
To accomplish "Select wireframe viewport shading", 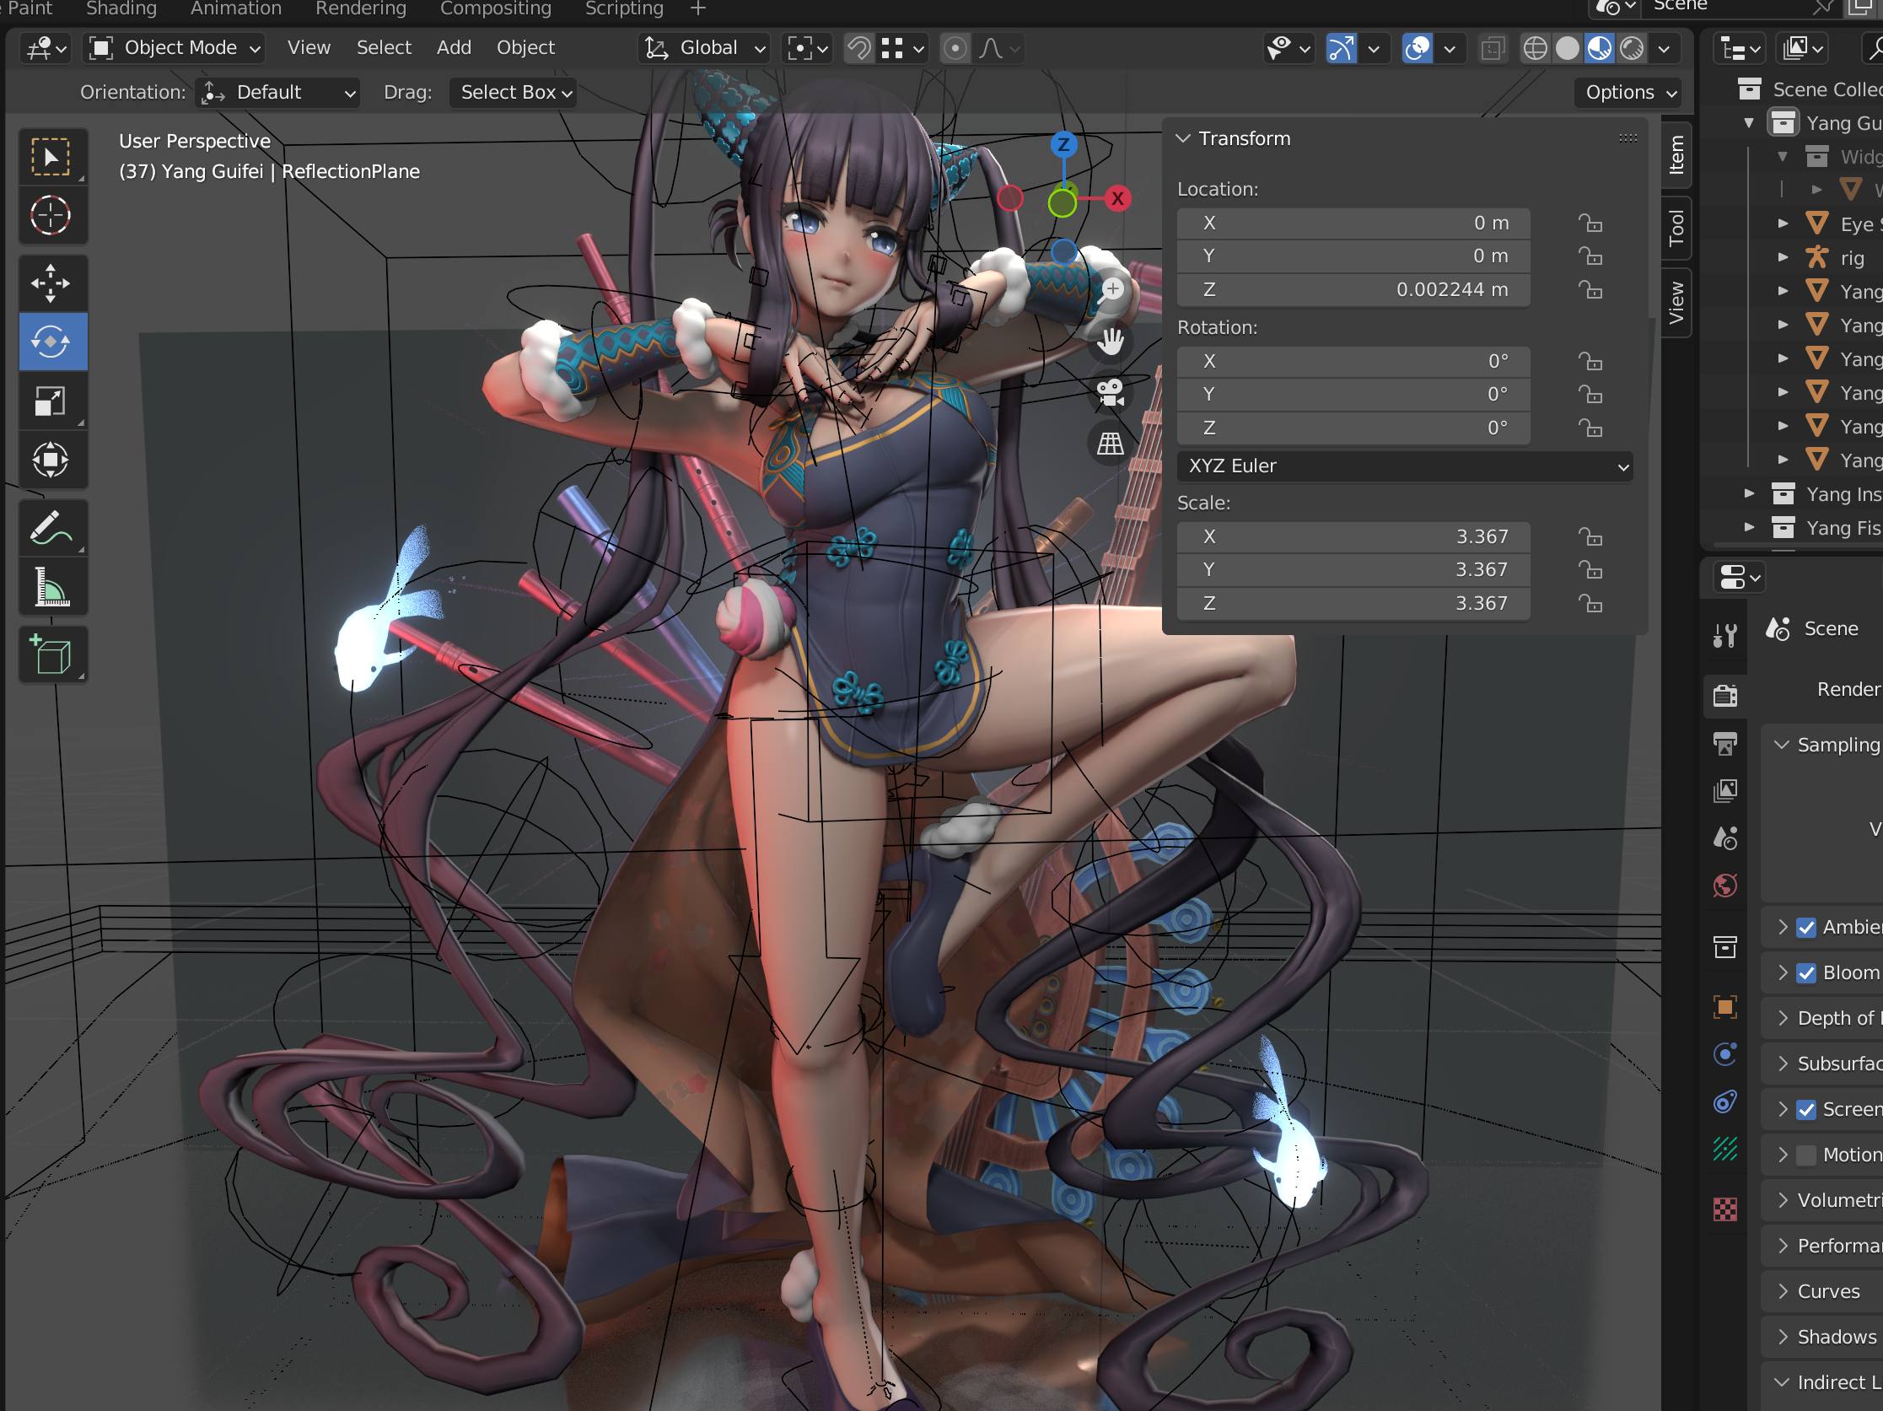I will click(x=1535, y=49).
